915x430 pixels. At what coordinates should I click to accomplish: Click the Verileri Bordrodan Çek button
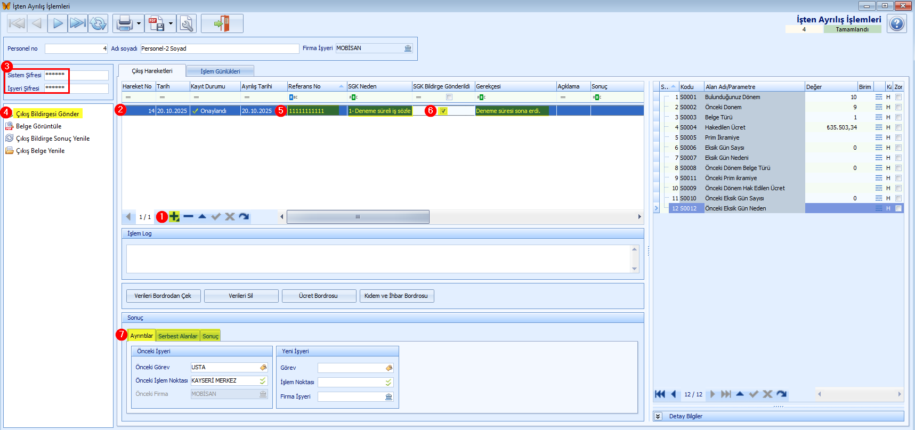pos(163,296)
